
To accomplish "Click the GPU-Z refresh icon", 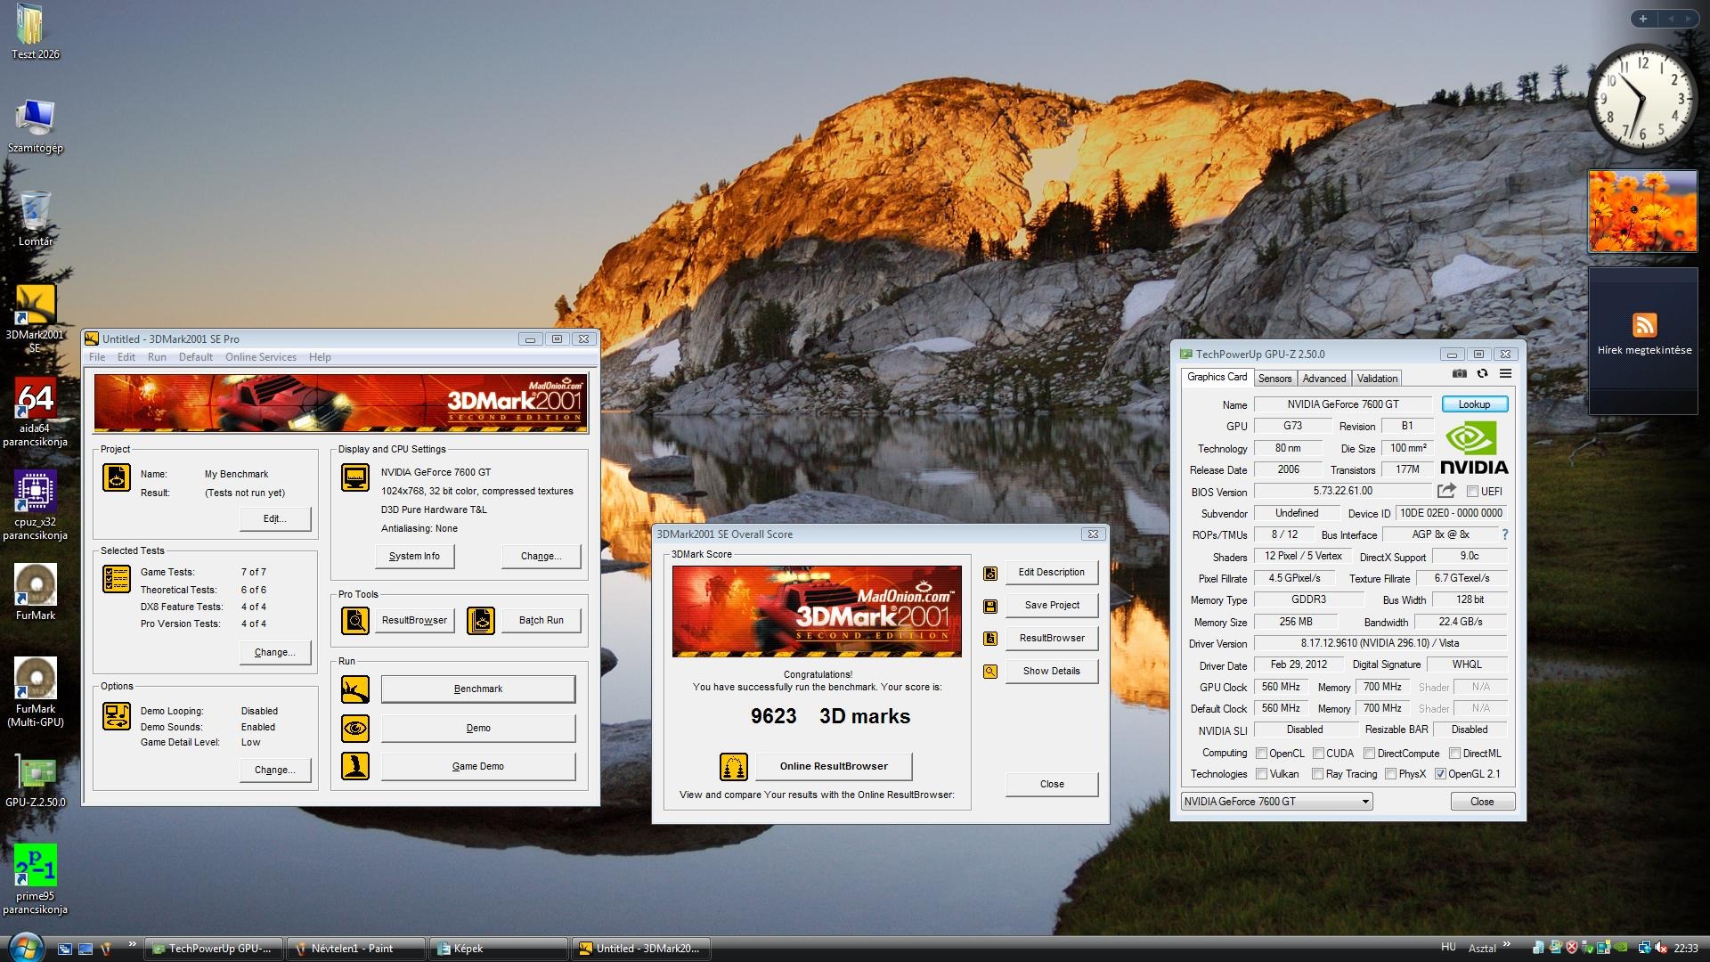I will 1482,374.
